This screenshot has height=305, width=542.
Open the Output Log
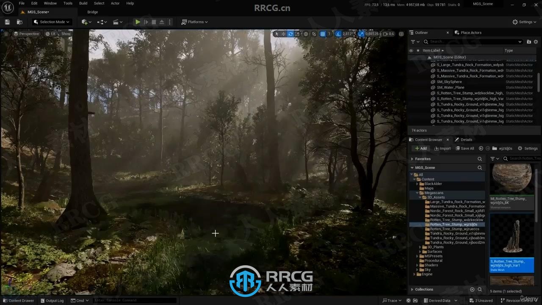52,300
